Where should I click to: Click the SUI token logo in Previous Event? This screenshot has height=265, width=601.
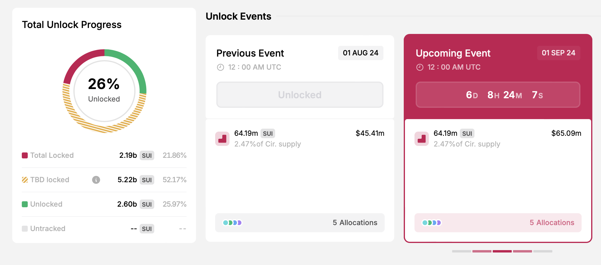coord(222,139)
